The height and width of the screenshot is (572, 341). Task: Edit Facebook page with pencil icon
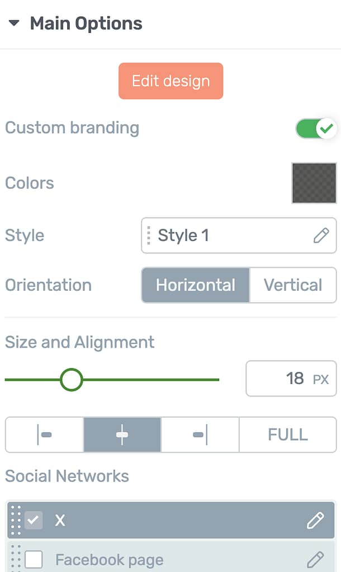click(315, 560)
